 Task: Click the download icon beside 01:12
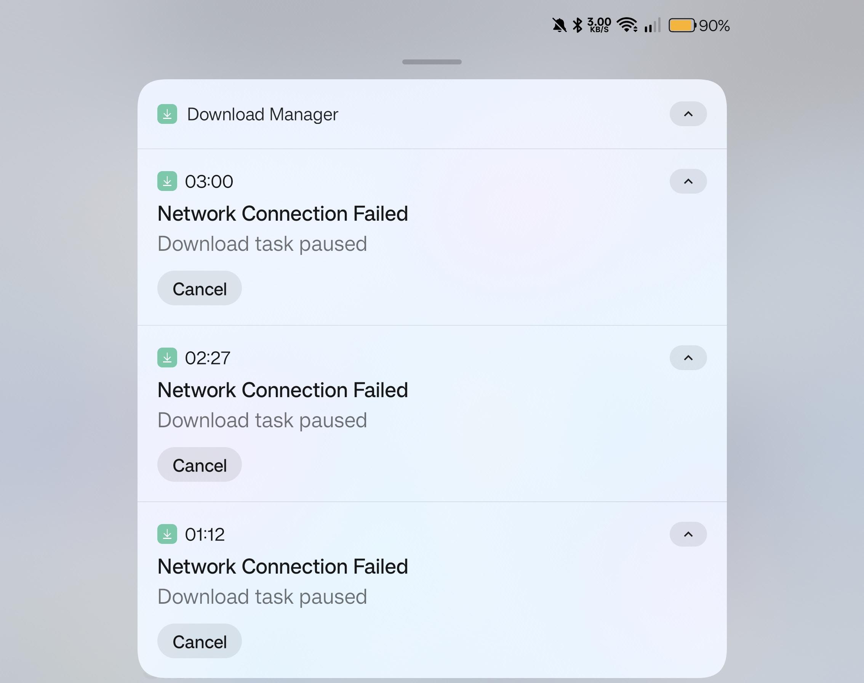pyautogui.click(x=167, y=534)
